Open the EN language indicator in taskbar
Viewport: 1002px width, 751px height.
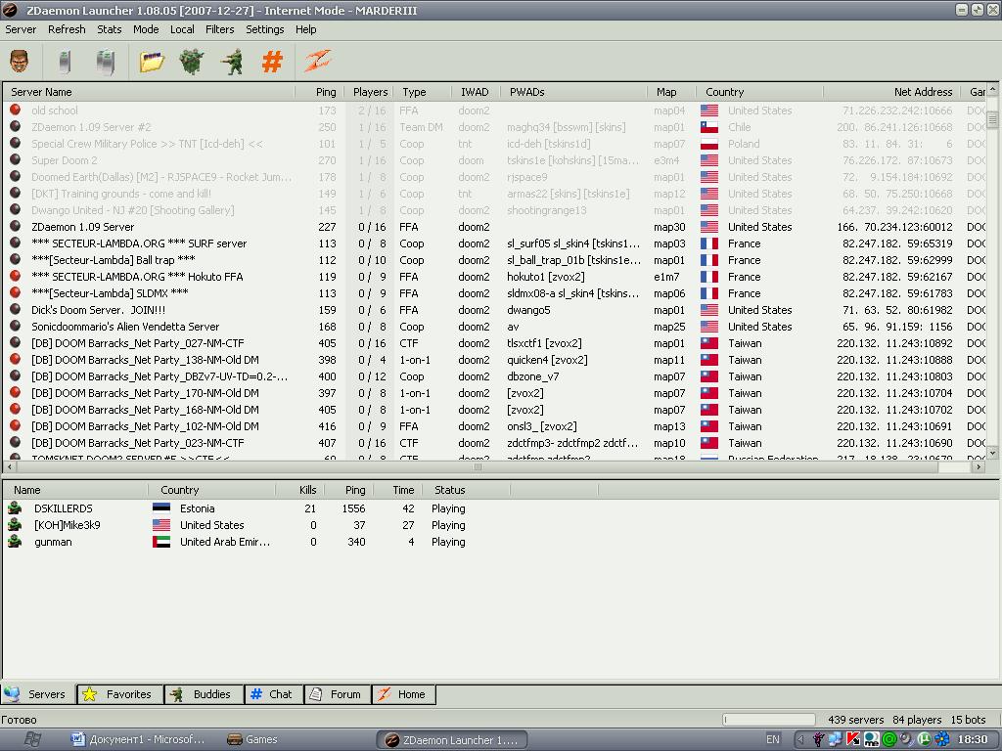(x=773, y=739)
